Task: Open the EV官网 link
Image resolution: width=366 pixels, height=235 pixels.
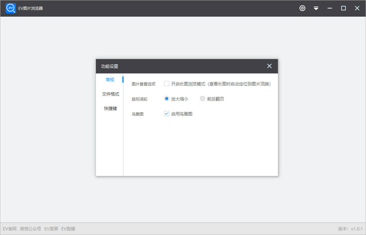Action: pos(9,229)
